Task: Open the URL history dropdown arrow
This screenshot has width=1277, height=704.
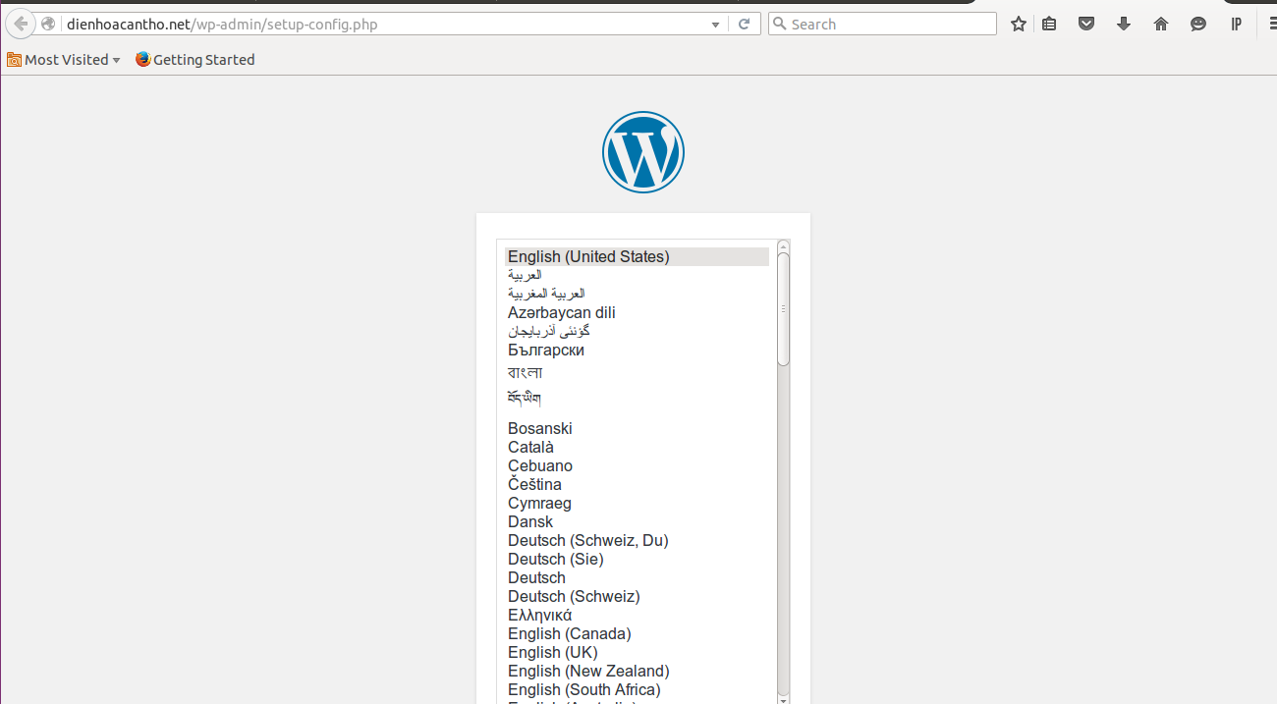Action: coord(716,25)
